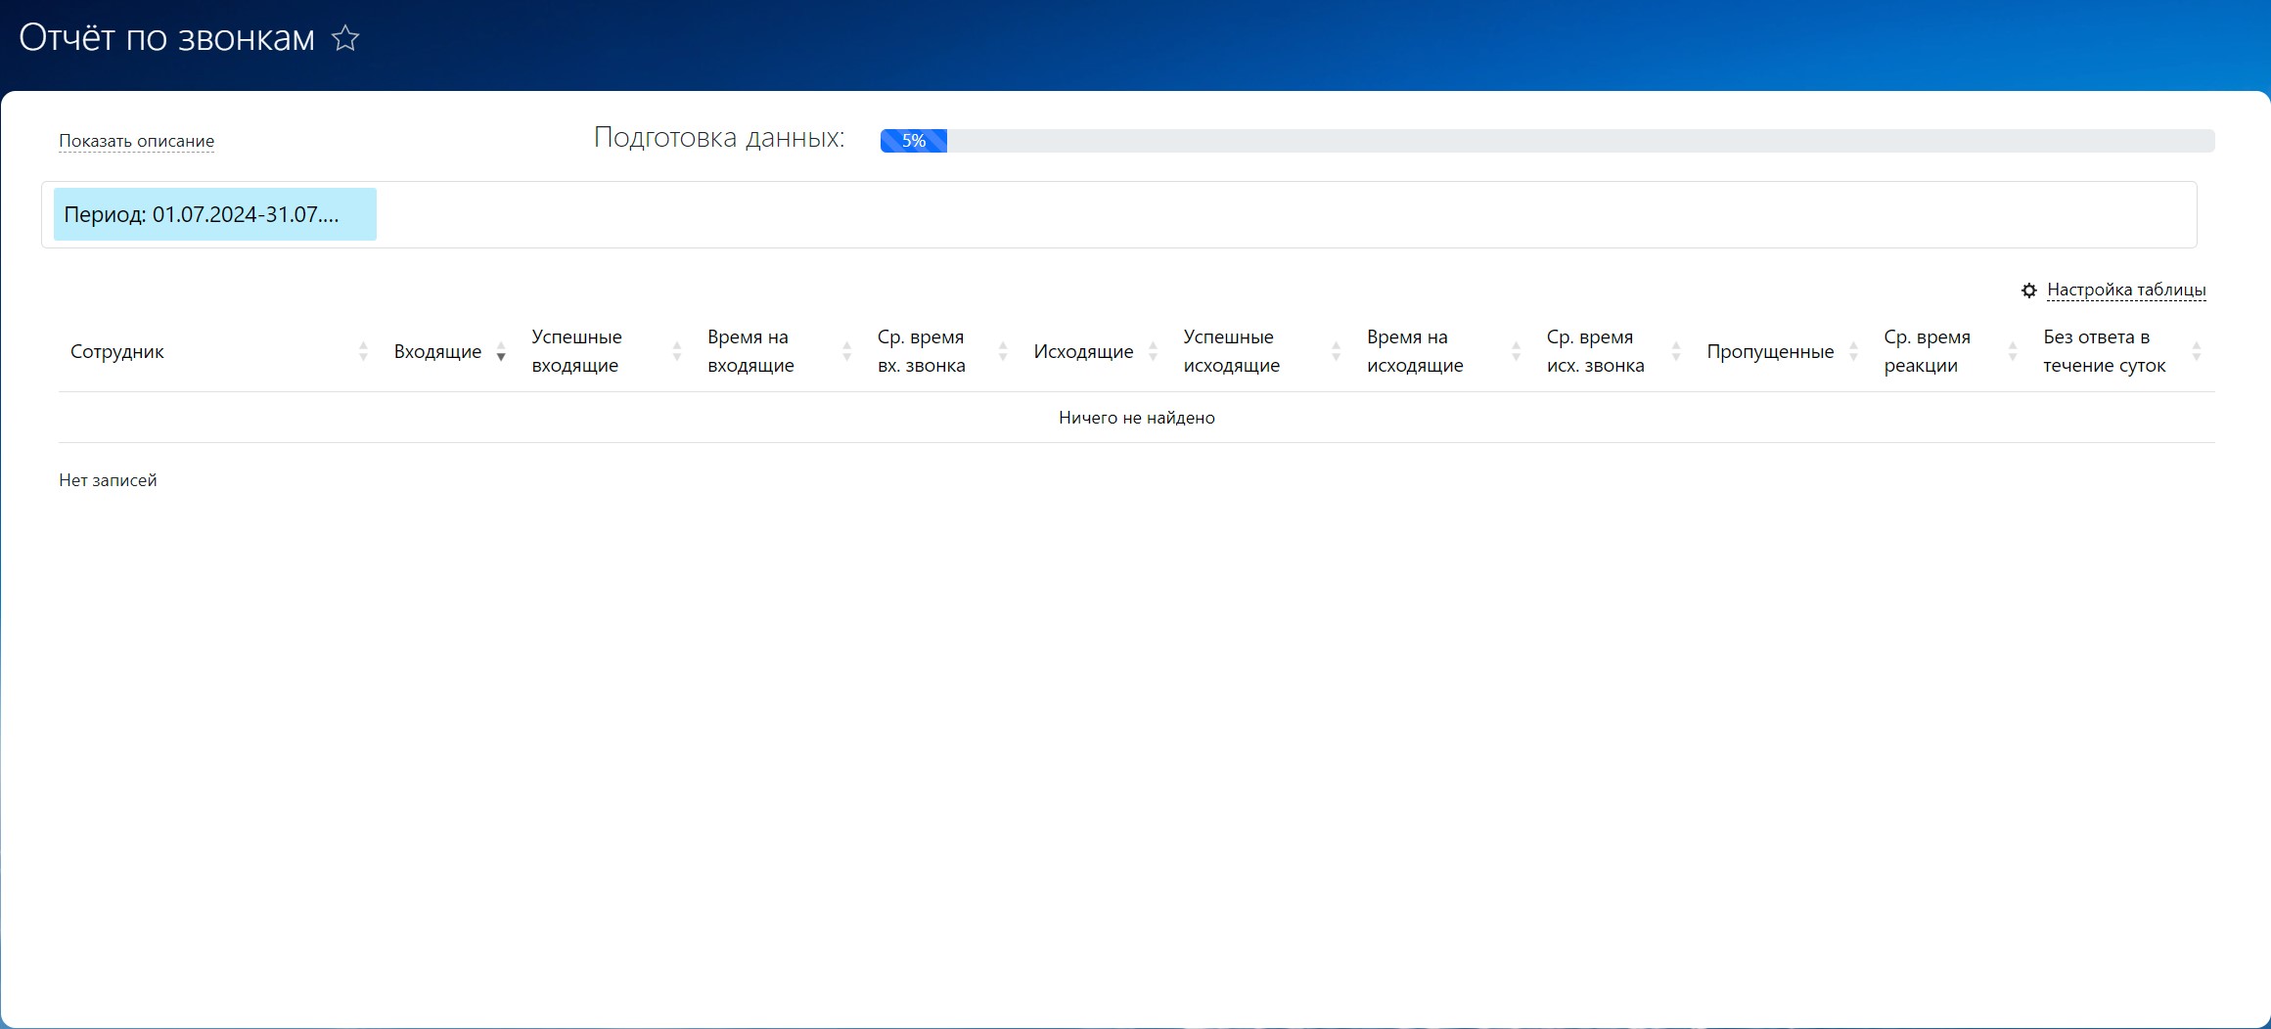This screenshot has width=2271, height=1029.
Task: Click Время на исходящие sort arrows
Action: click(1516, 351)
